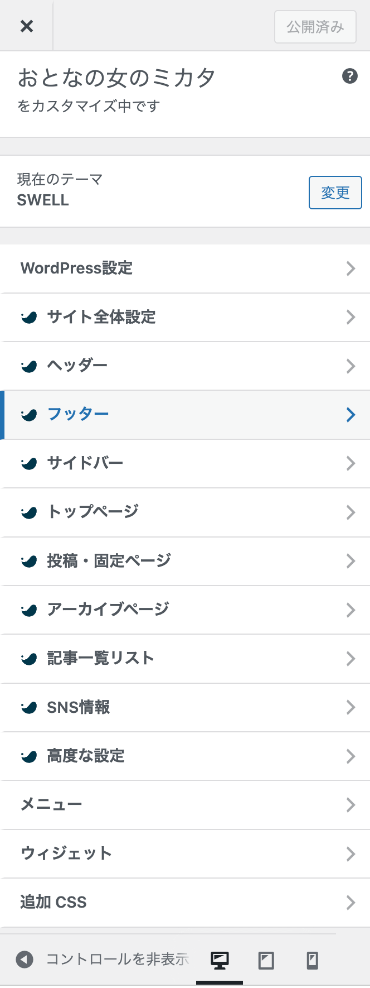
Task: Click the collapse arrow beside コントロールを非表示
Action: (x=25, y=960)
